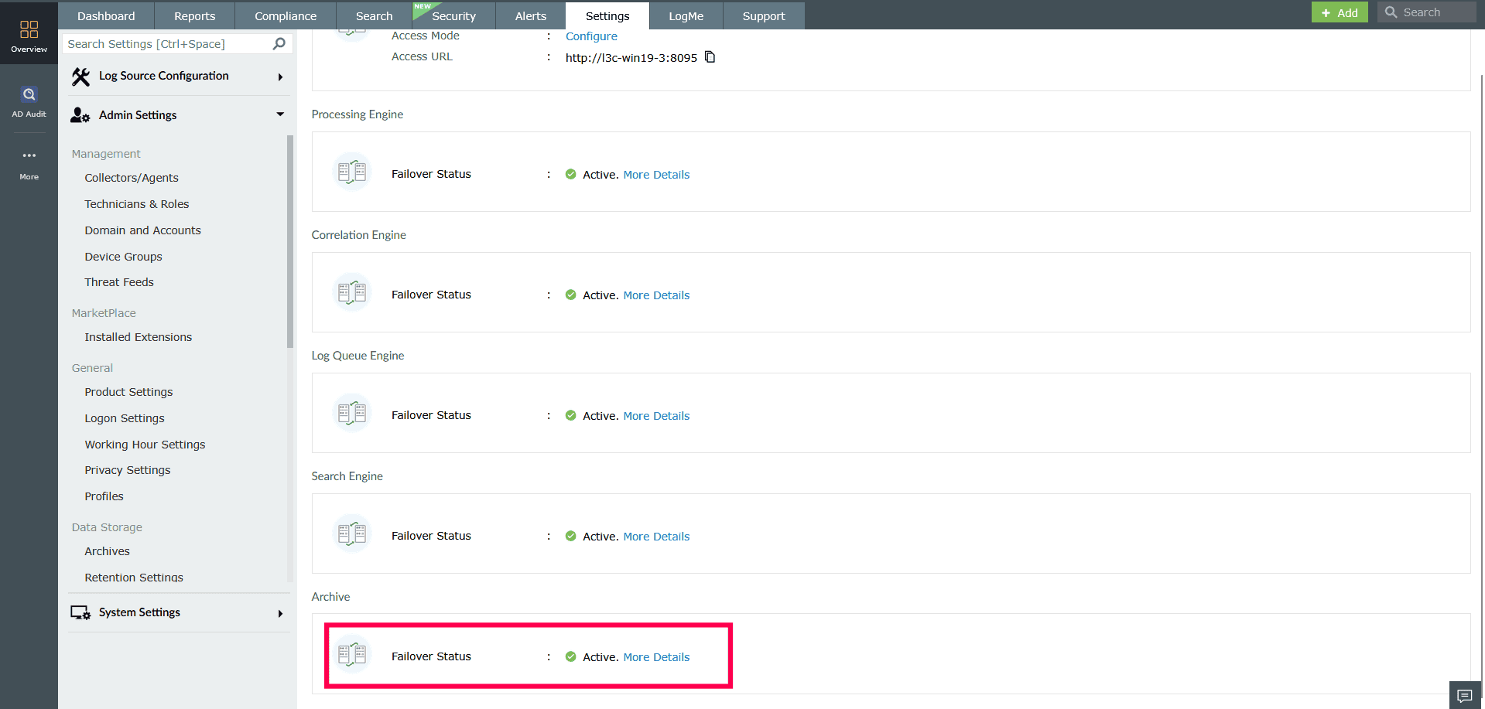Expand the System Settings section

point(279,613)
